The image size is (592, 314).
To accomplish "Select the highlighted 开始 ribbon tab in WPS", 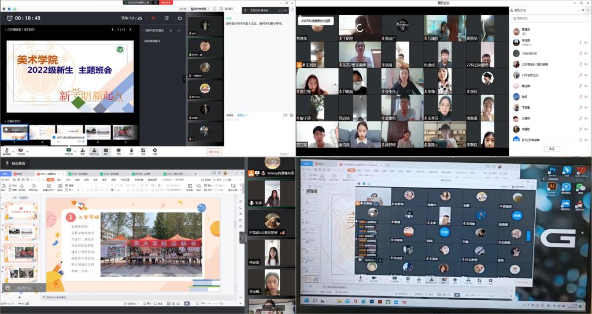I will pyautogui.click(x=50, y=179).
